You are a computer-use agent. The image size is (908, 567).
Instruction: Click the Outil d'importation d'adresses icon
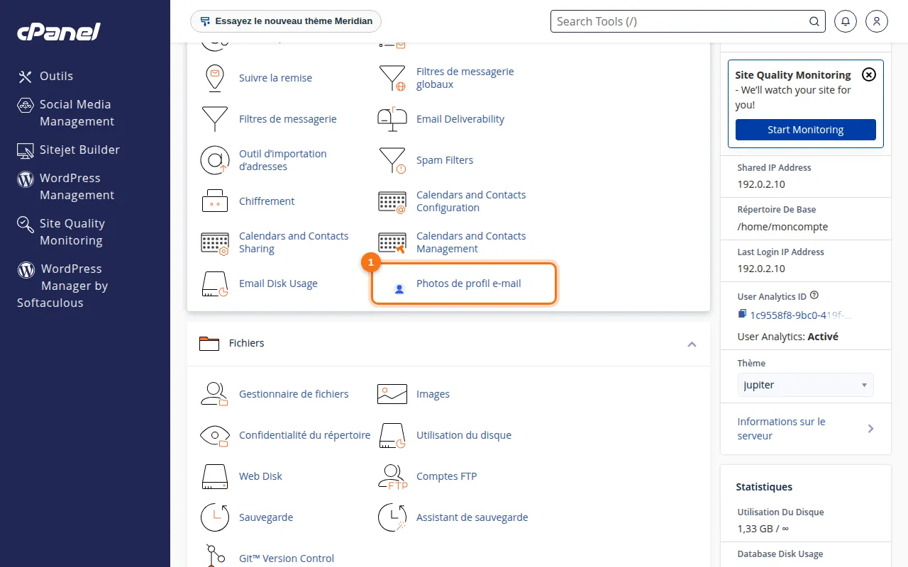pyautogui.click(x=215, y=160)
